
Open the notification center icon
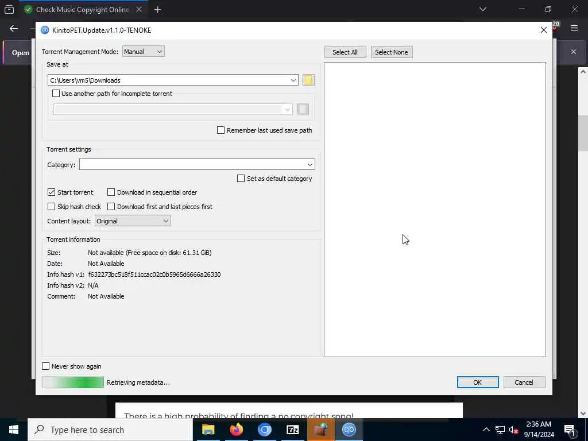click(569, 430)
